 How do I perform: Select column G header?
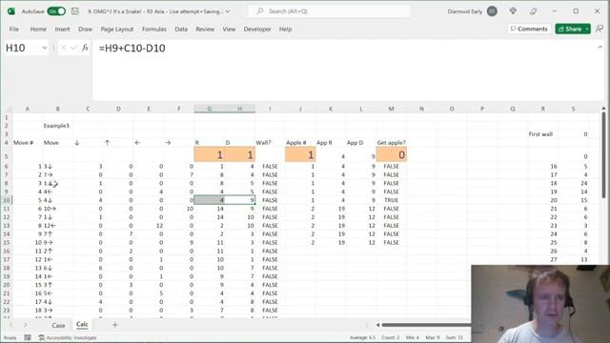(x=210, y=109)
